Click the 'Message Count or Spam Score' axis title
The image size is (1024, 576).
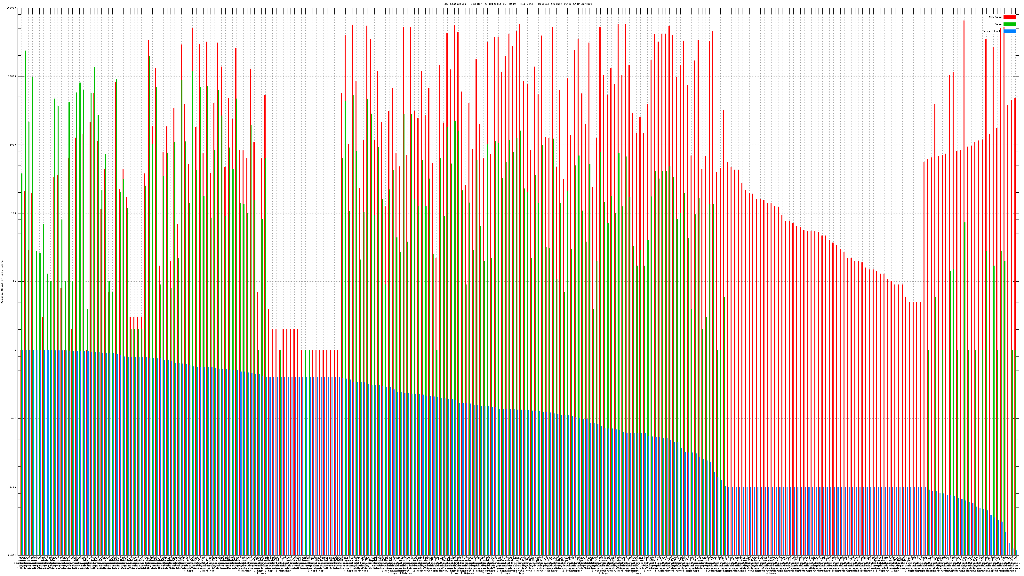(2, 282)
